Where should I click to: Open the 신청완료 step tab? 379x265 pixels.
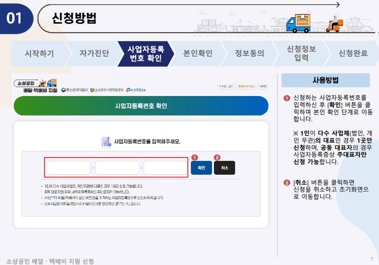click(352, 54)
